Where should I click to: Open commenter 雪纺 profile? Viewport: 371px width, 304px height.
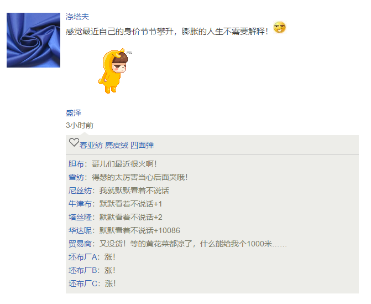coord(76,177)
